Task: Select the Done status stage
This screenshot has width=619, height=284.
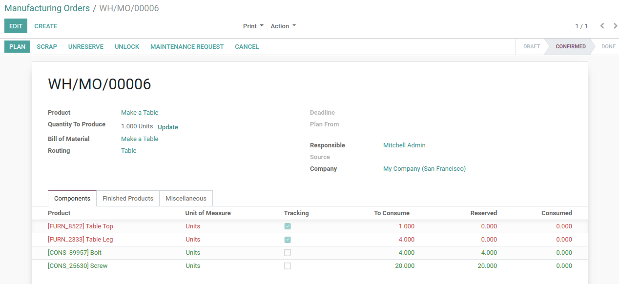Action: pyautogui.click(x=608, y=46)
